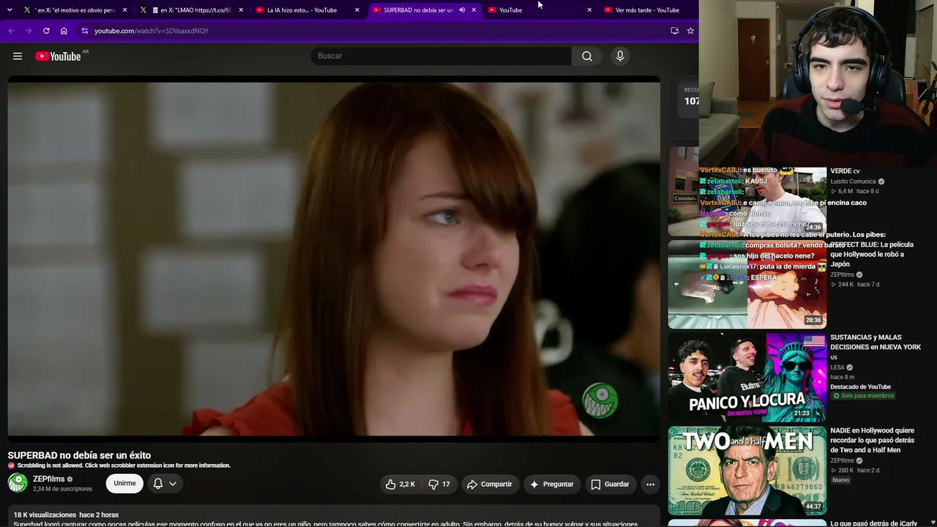
Task: Click the install app icon in address bar
Action: tap(674, 31)
